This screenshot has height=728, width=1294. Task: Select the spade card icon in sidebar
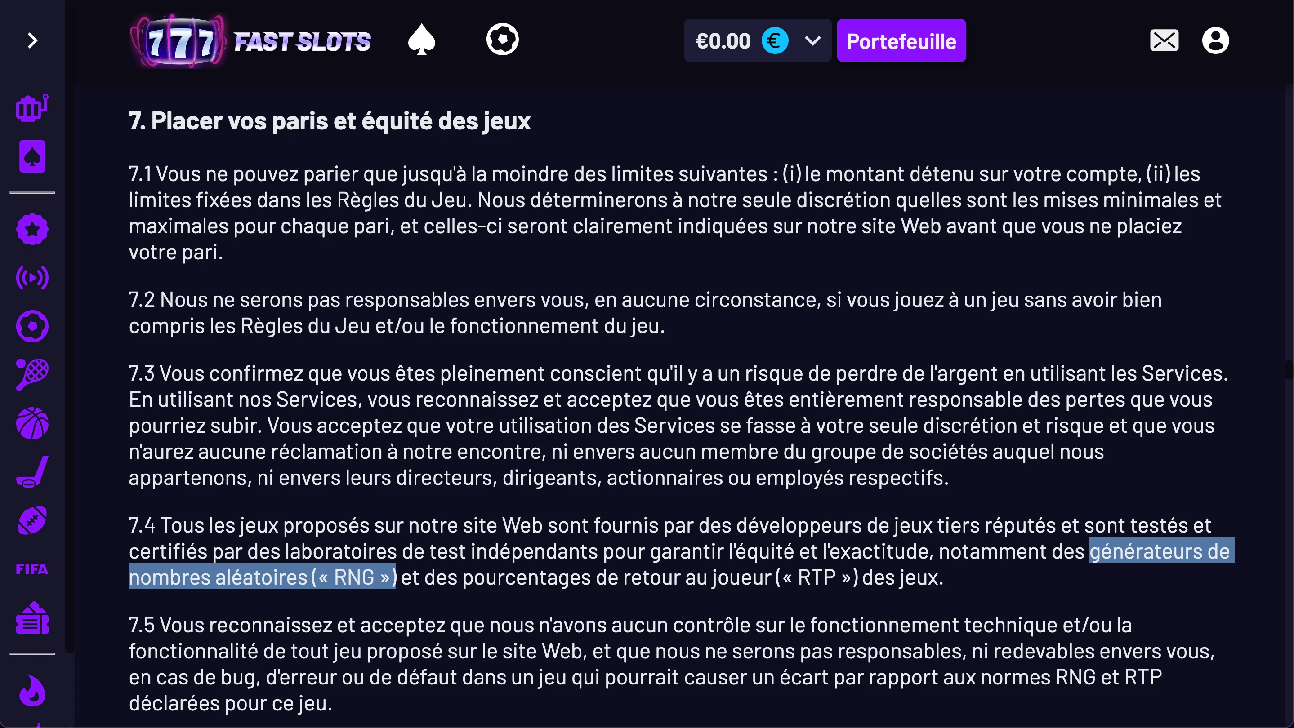click(x=32, y=157)
